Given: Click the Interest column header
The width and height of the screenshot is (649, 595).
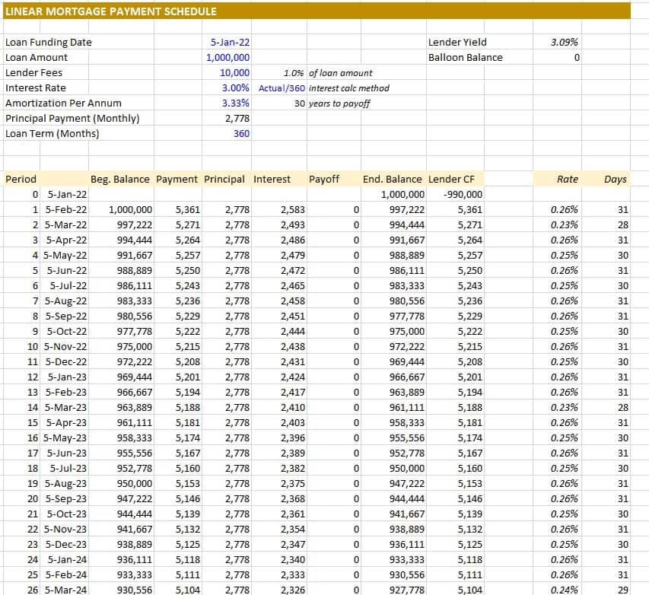Looking at the screenshot, I should pos(272,180).
